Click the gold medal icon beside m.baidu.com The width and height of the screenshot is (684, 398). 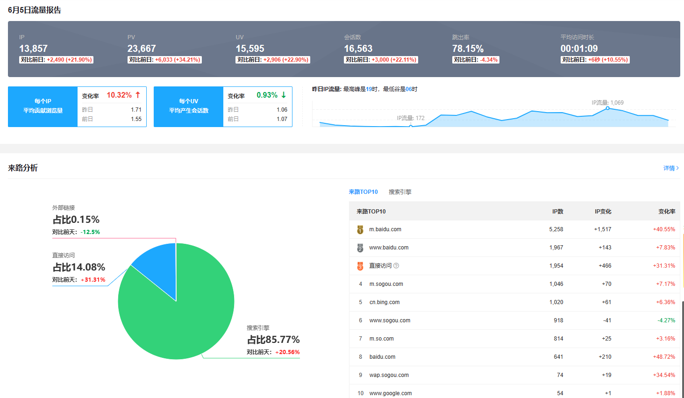360,229
